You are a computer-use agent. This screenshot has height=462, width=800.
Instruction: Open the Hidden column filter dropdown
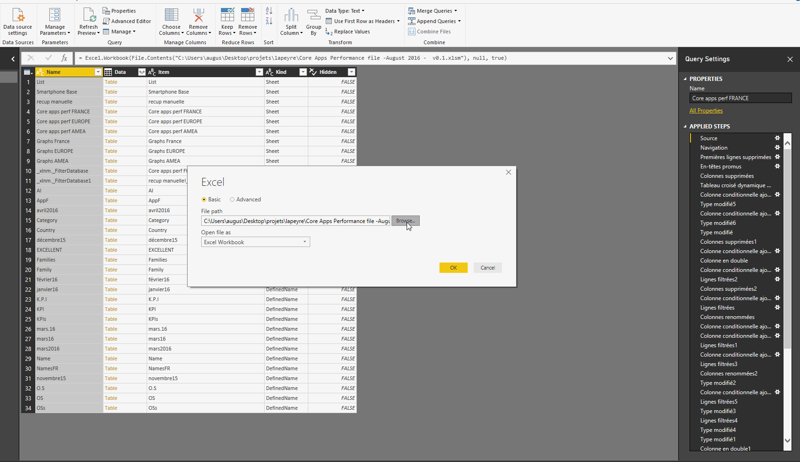tap(352, 72)
